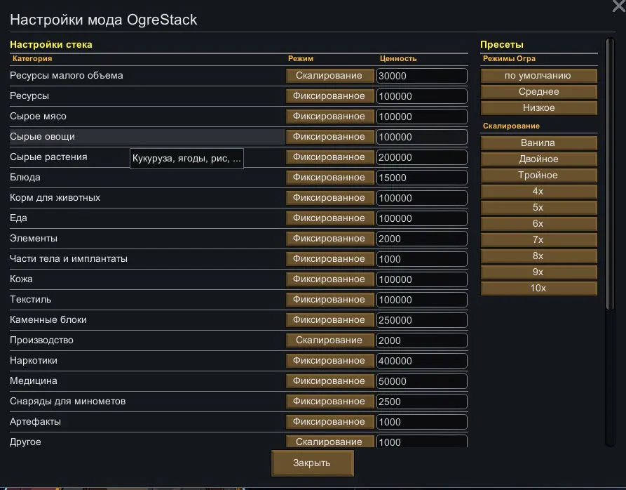Apply the 'по умолчанию' Ogre preset
The image size is (626, 490).
tap(538, 76)
